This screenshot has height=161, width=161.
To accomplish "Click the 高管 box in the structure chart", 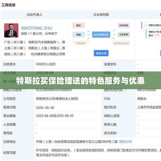I will click(78, 35).
